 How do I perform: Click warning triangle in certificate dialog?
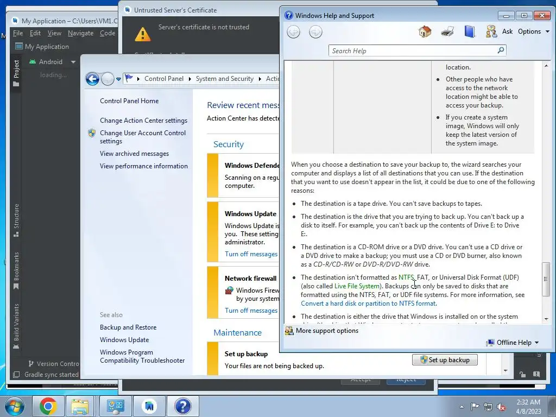(x=143, y=34)
